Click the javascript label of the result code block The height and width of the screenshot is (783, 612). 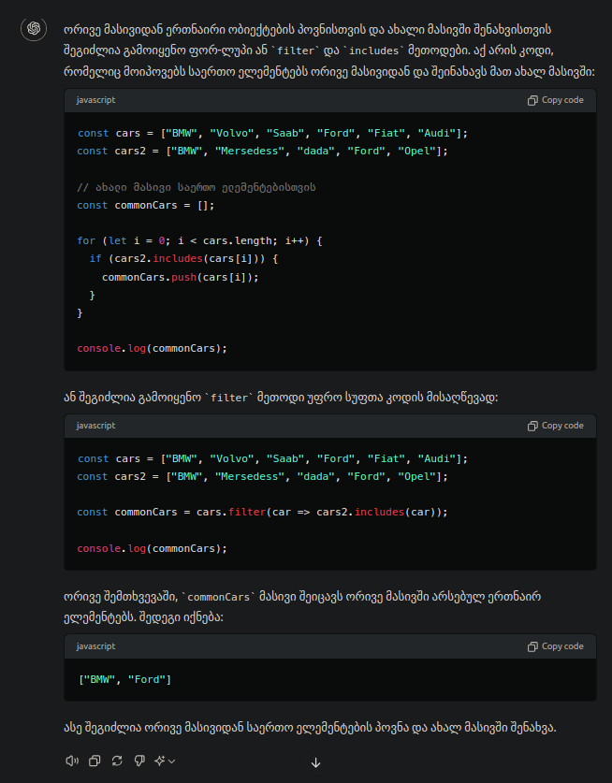click(96, 646)
